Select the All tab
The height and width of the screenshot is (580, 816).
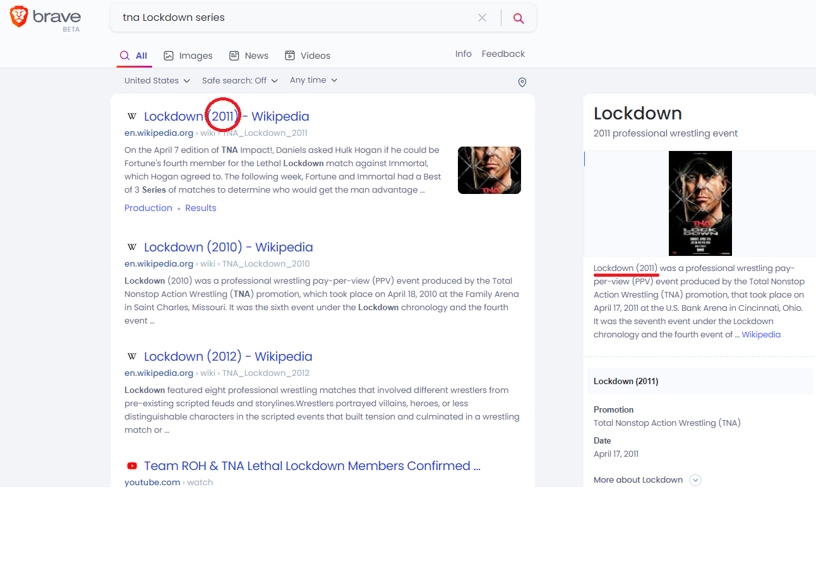coord(135,56)
